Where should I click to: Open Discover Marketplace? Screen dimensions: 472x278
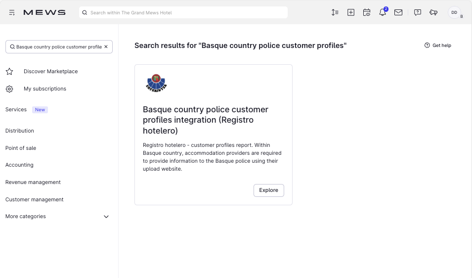point(50,71)
